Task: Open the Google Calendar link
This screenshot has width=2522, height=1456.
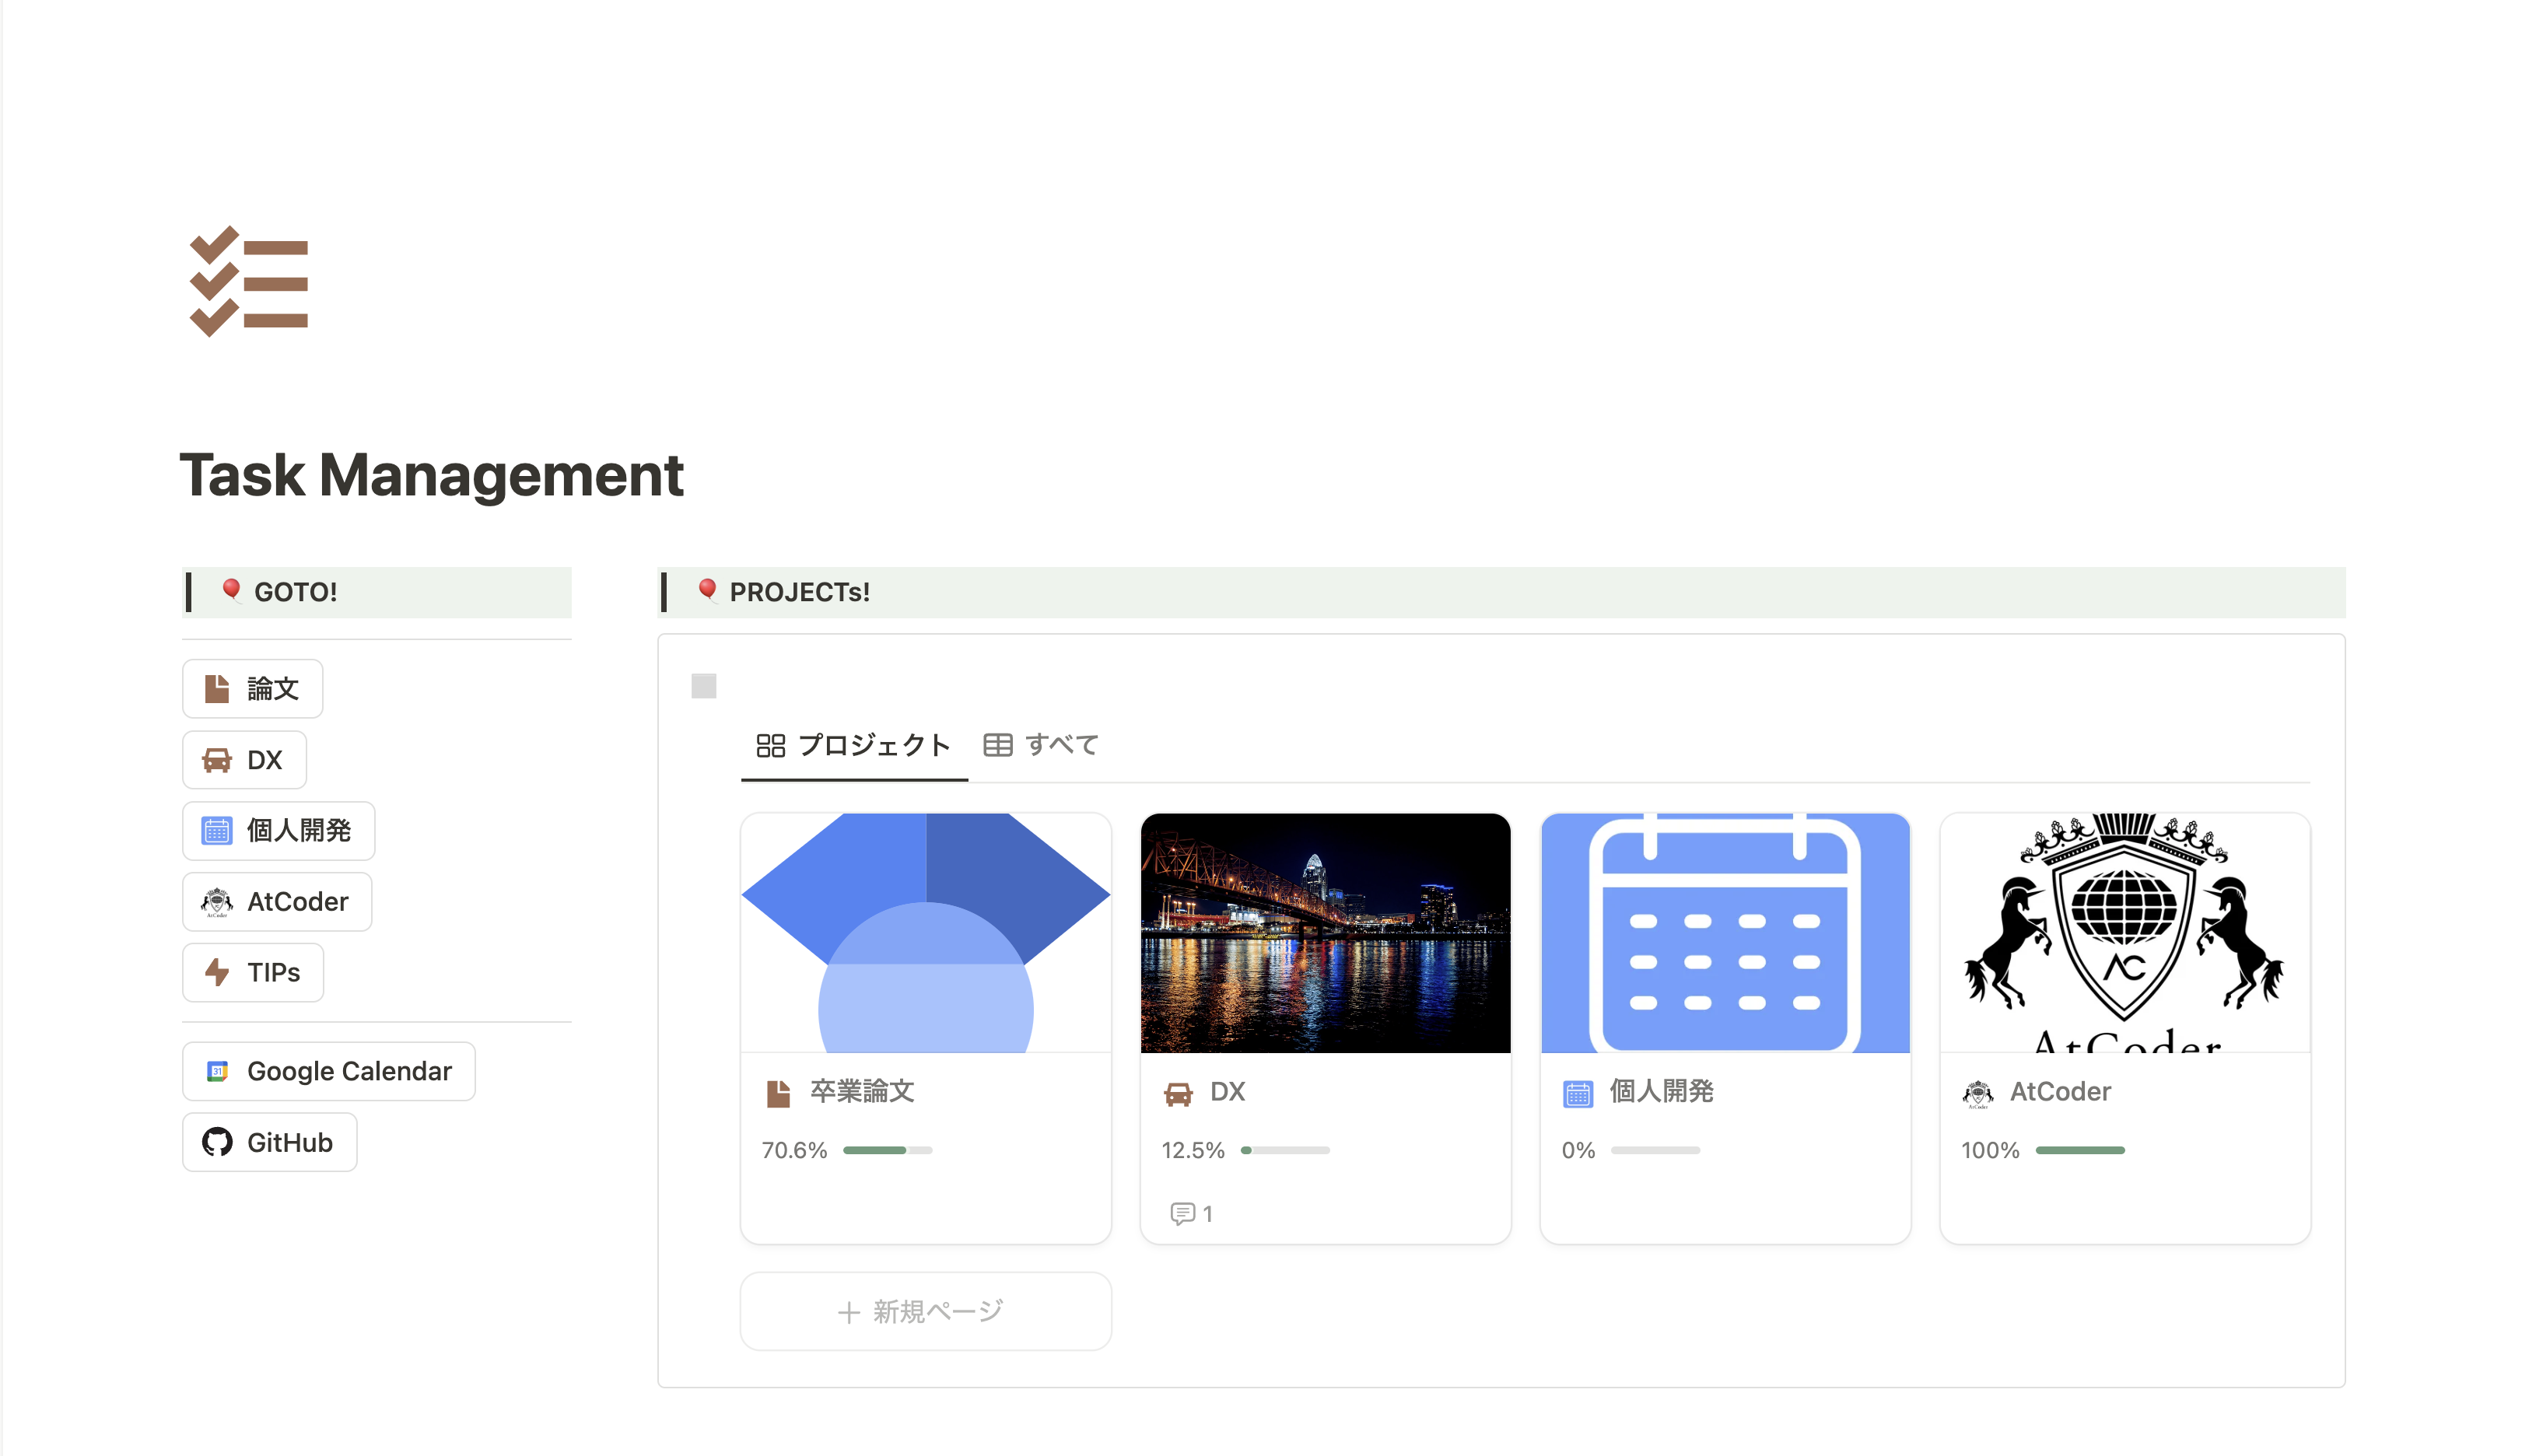Action: click(x=328, y=1071)
